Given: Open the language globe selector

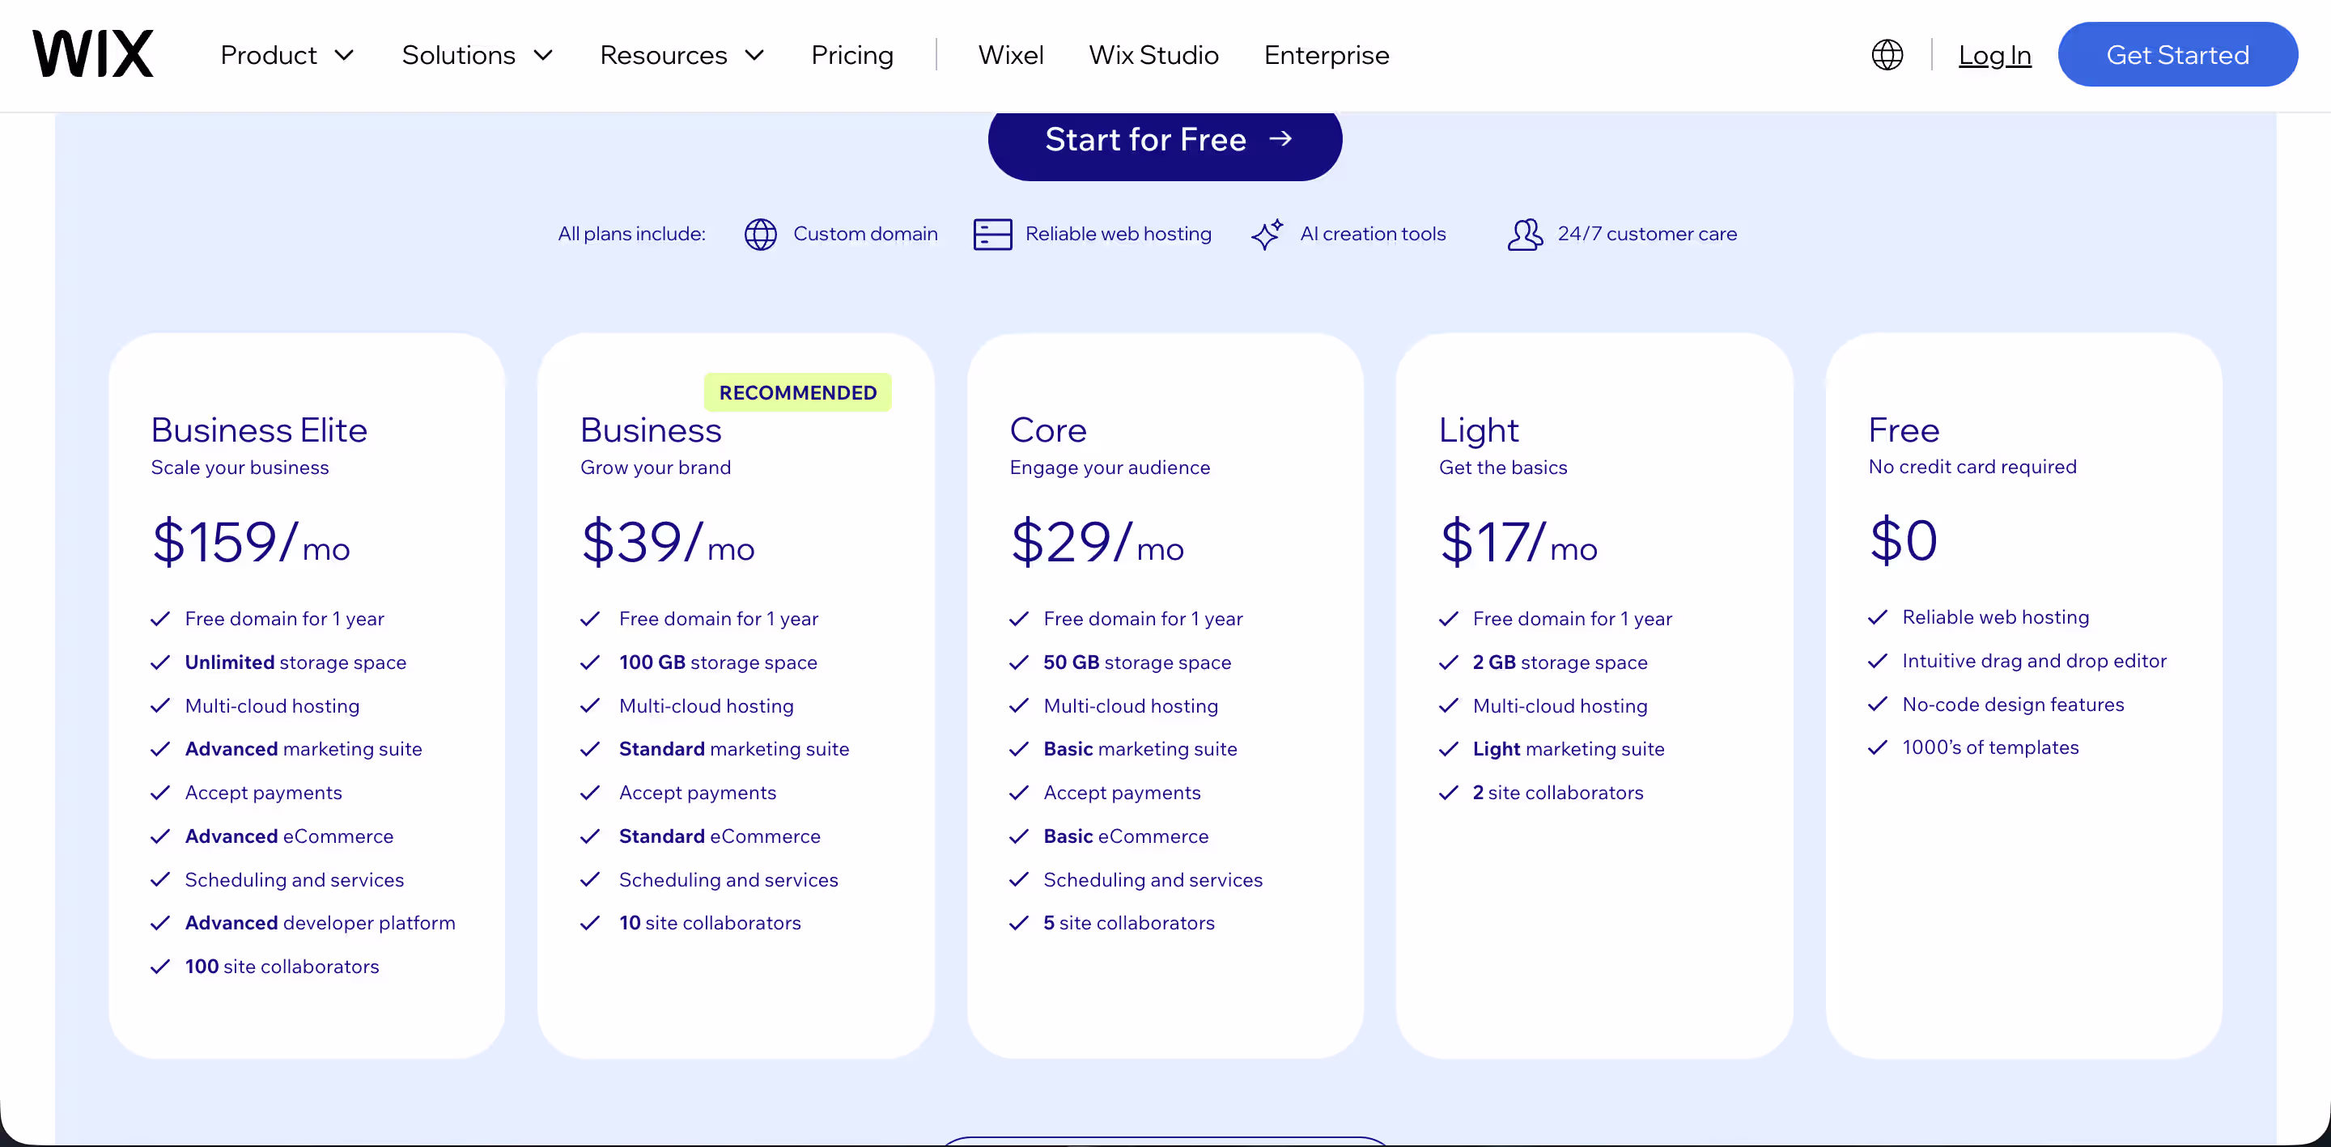Looking at the screenshot, I should click(x=1887, y=55).
